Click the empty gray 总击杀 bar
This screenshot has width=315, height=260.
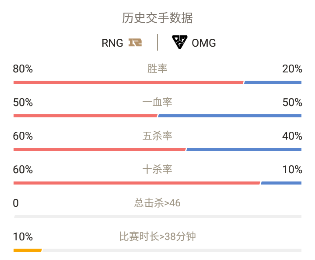pos(157,216)
